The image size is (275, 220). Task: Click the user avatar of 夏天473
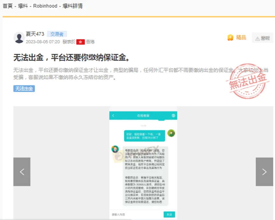[x=19, y=38]
